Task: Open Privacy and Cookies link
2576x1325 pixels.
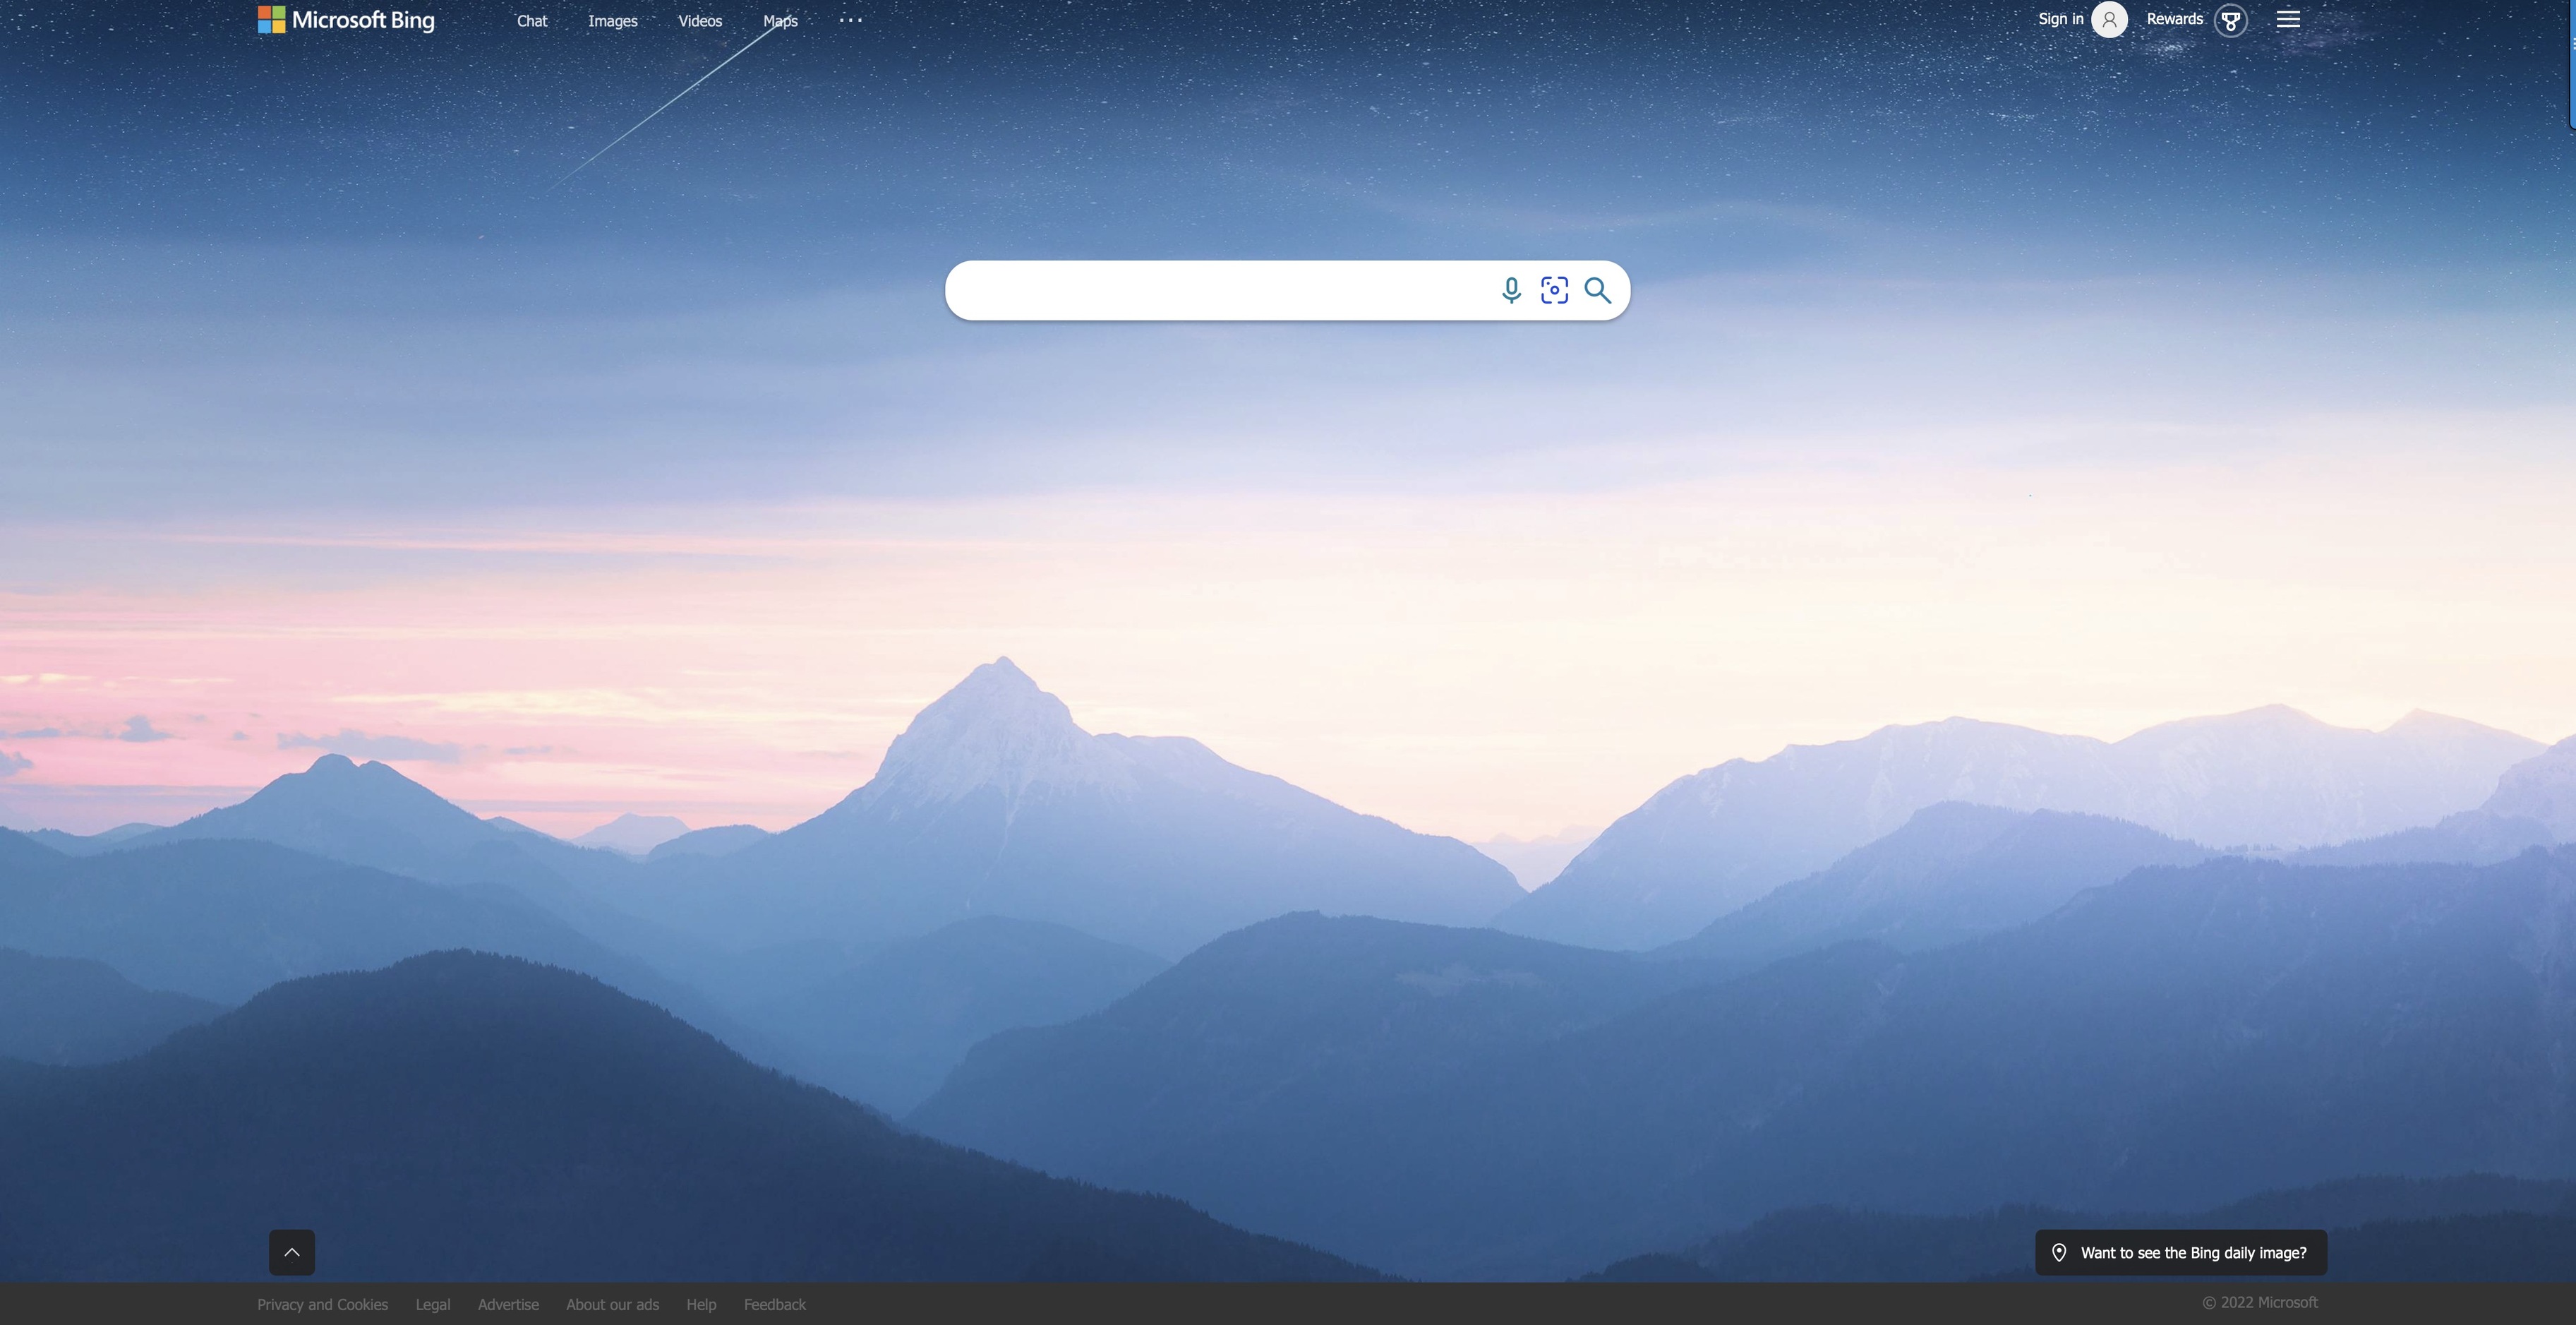Action: click(322, 1304)
